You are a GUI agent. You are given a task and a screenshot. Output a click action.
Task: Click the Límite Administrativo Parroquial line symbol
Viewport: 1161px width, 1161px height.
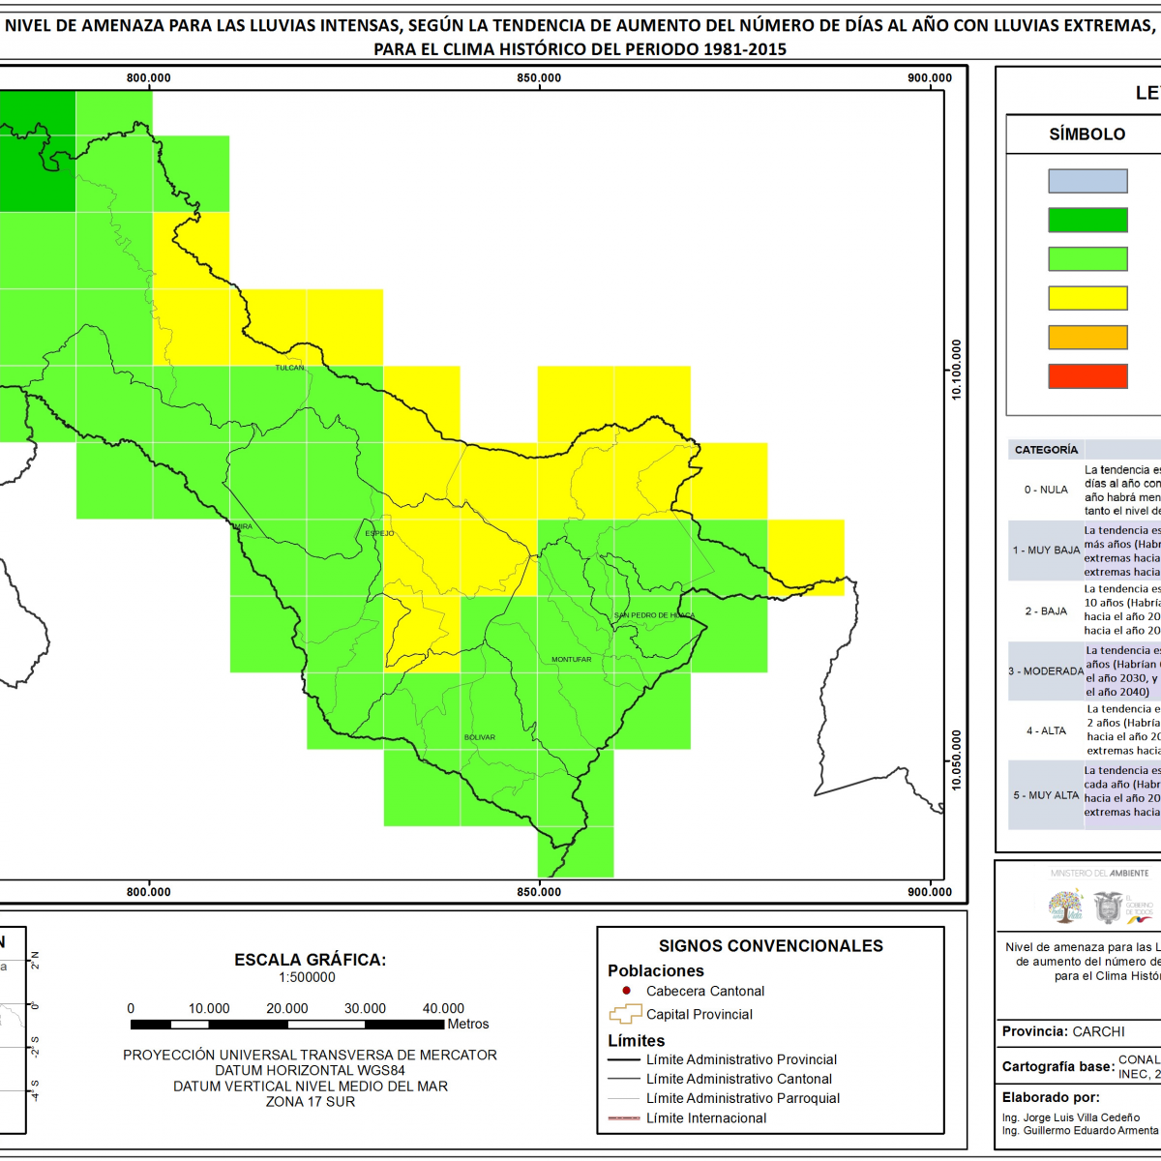[x=624, y=1098]
